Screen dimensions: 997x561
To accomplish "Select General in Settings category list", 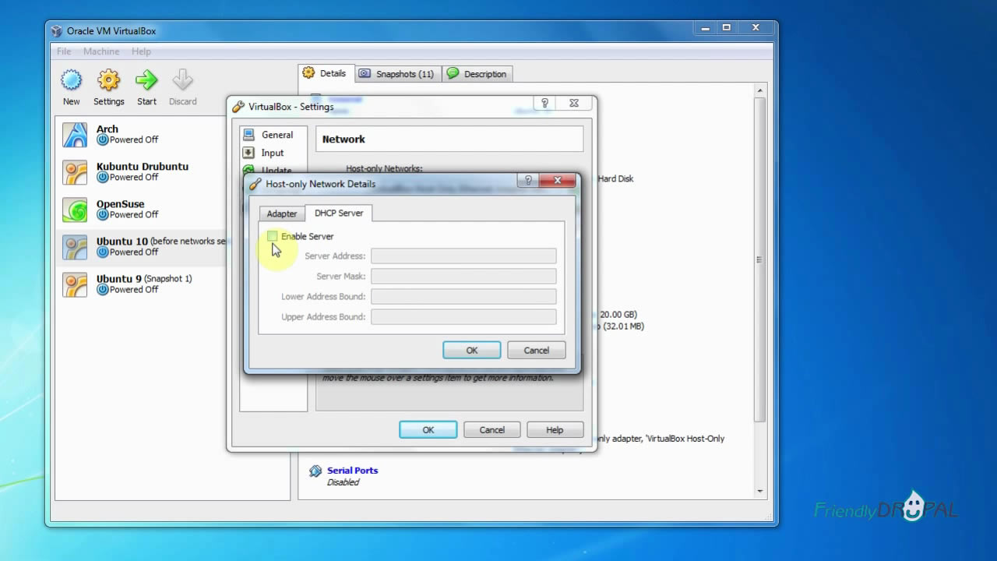I will click(x=273, y=135).
